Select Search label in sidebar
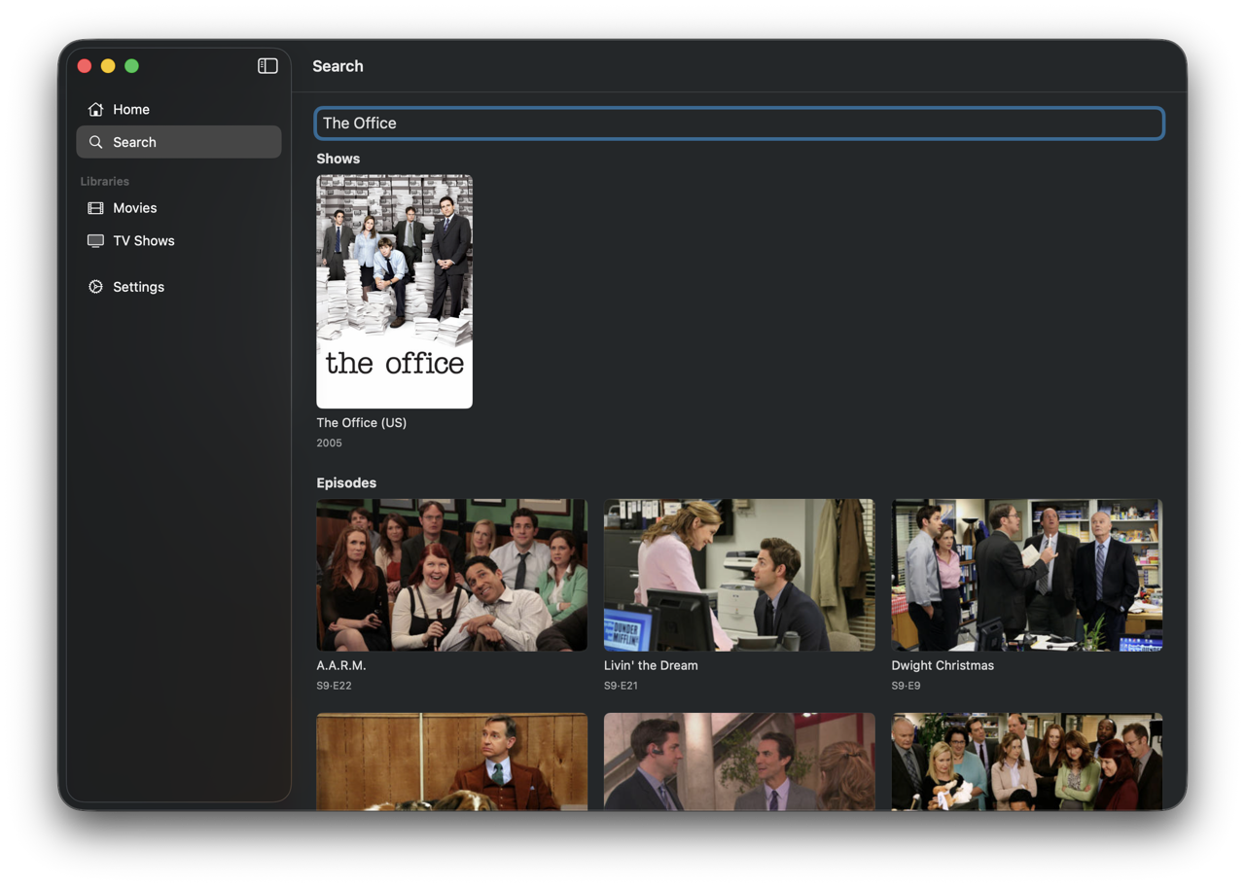 click(134, 142)
